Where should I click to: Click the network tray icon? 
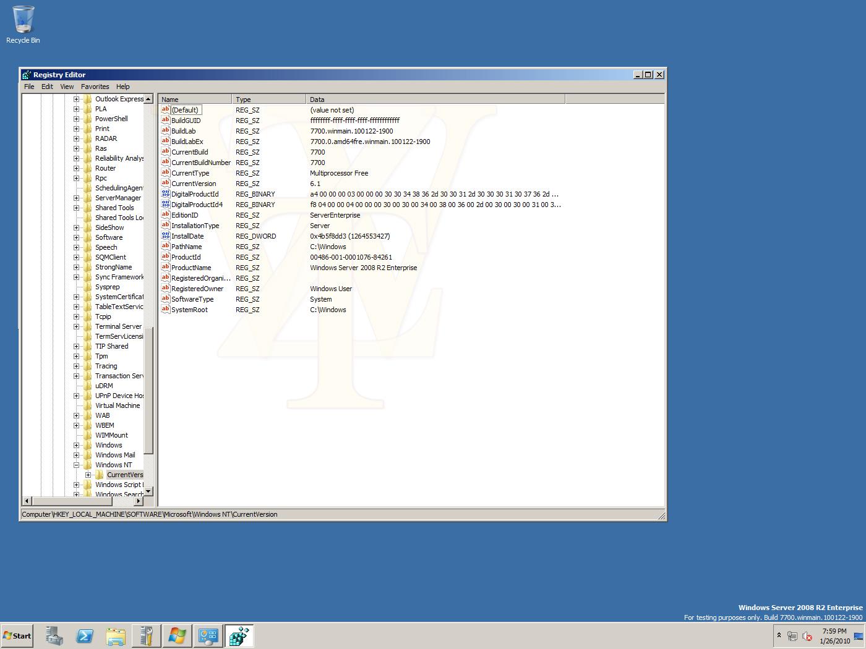click(792, 636)
